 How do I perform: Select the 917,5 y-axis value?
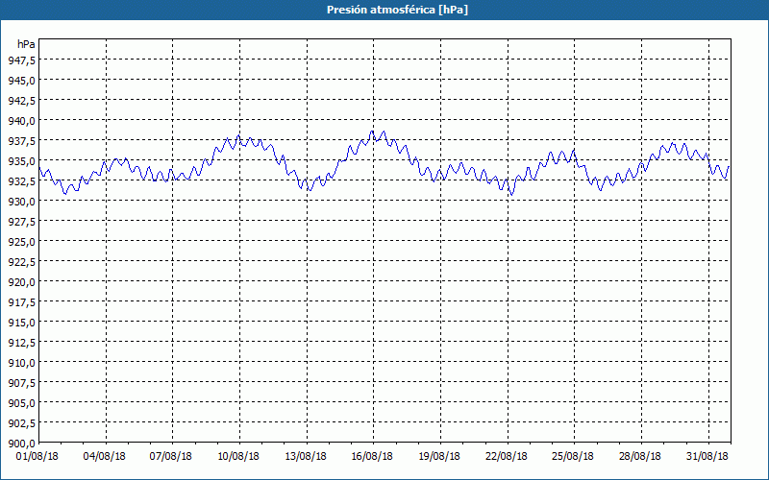tap(21, 301)
